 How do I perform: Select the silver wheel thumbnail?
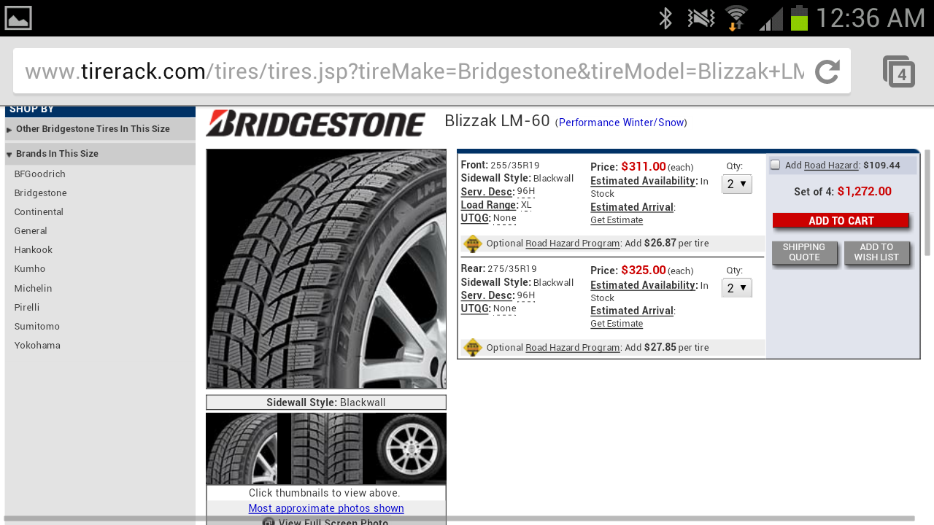[x=411, y=448]
